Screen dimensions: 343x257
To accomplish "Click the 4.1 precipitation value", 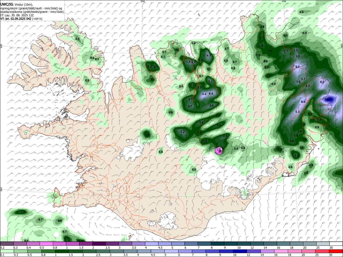I will (x=209, y=56).
